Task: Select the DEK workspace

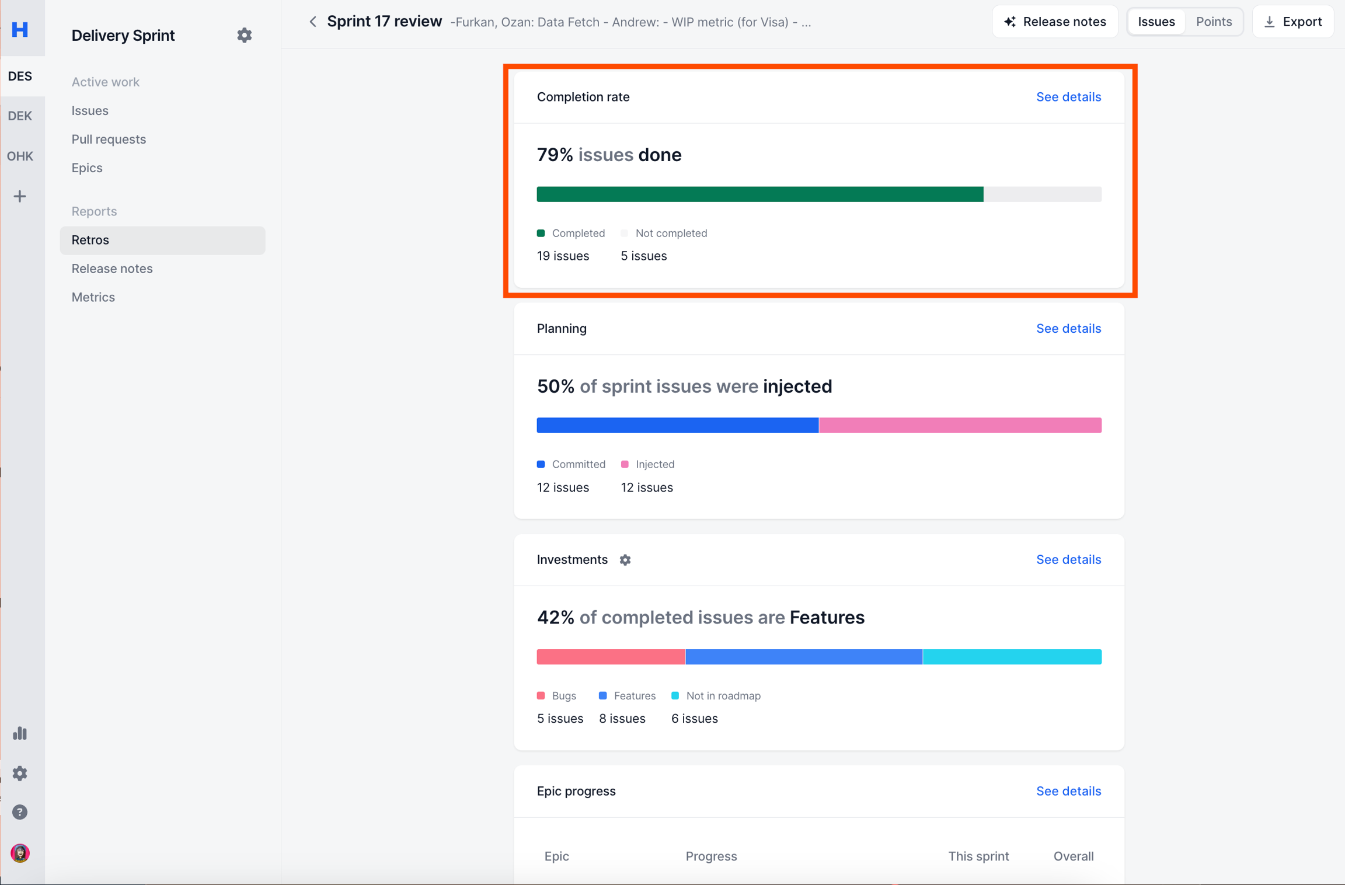Action: [20, 116]
